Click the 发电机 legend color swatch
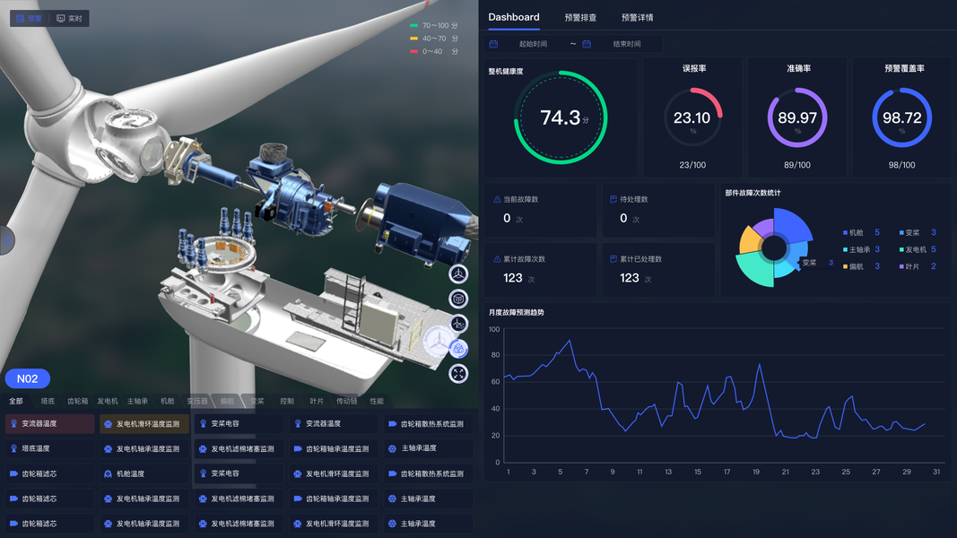This screenshot has width=957, height=538. tap(901, 249)
